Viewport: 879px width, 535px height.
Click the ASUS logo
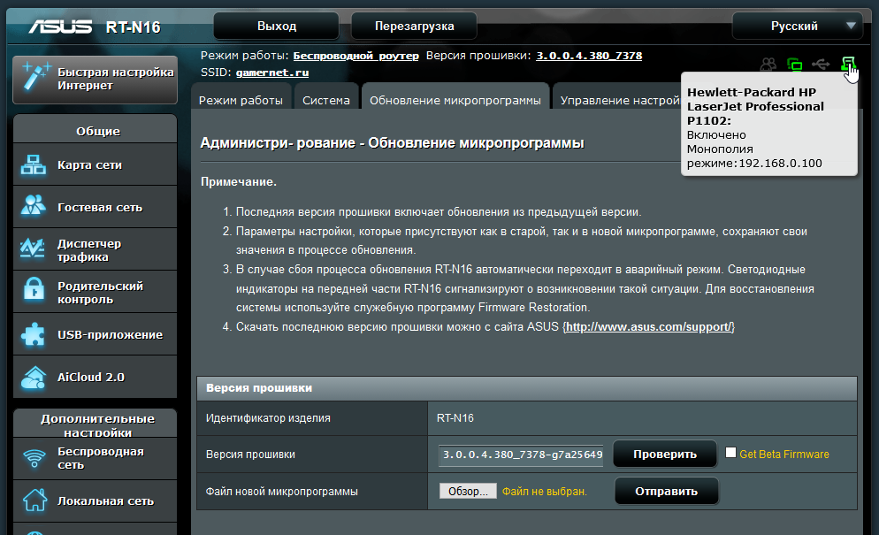(60, 27)
